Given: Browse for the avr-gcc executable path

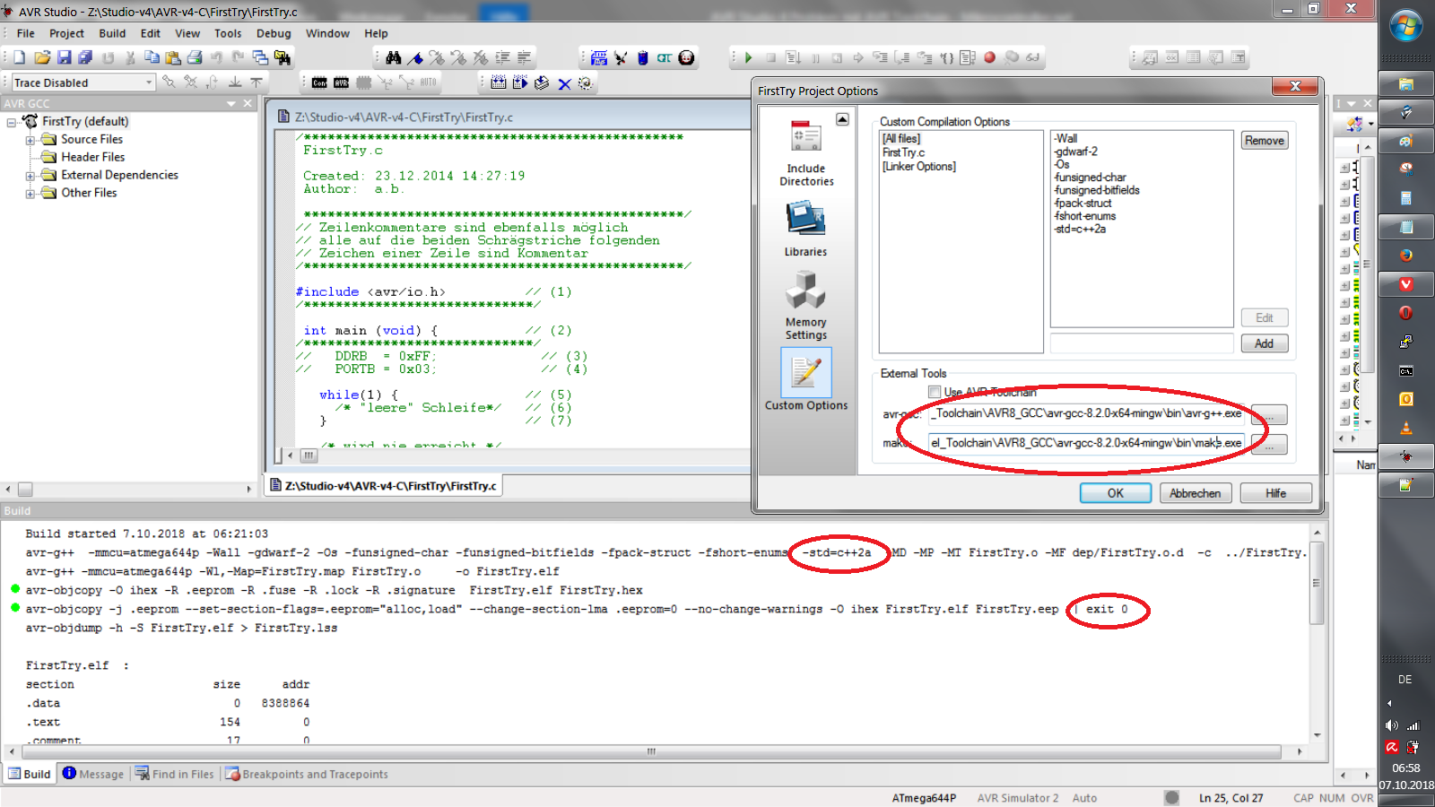Looking at the screenshot, I should [1269, 415].
